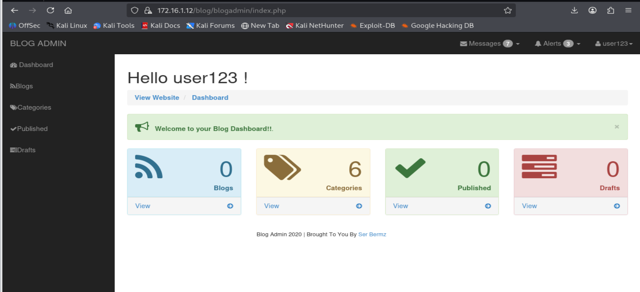Click arrow icon in Published View row
This screenshot has width=640, height=292.
coord(488,206)
